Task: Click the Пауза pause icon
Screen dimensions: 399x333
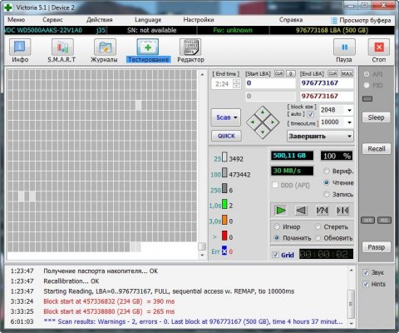Action: click(x=344, y=47)
